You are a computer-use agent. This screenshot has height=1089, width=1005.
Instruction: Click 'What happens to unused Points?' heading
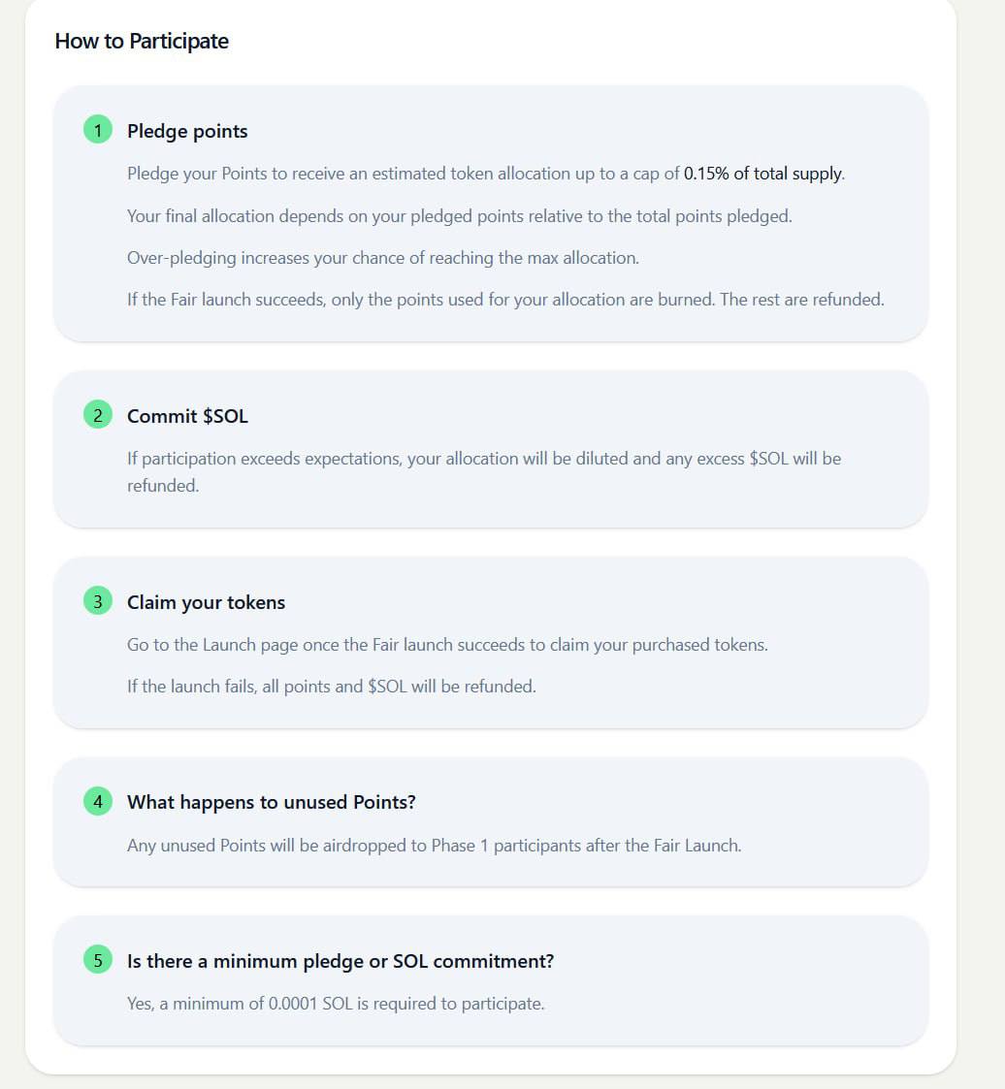pos(272,802)
